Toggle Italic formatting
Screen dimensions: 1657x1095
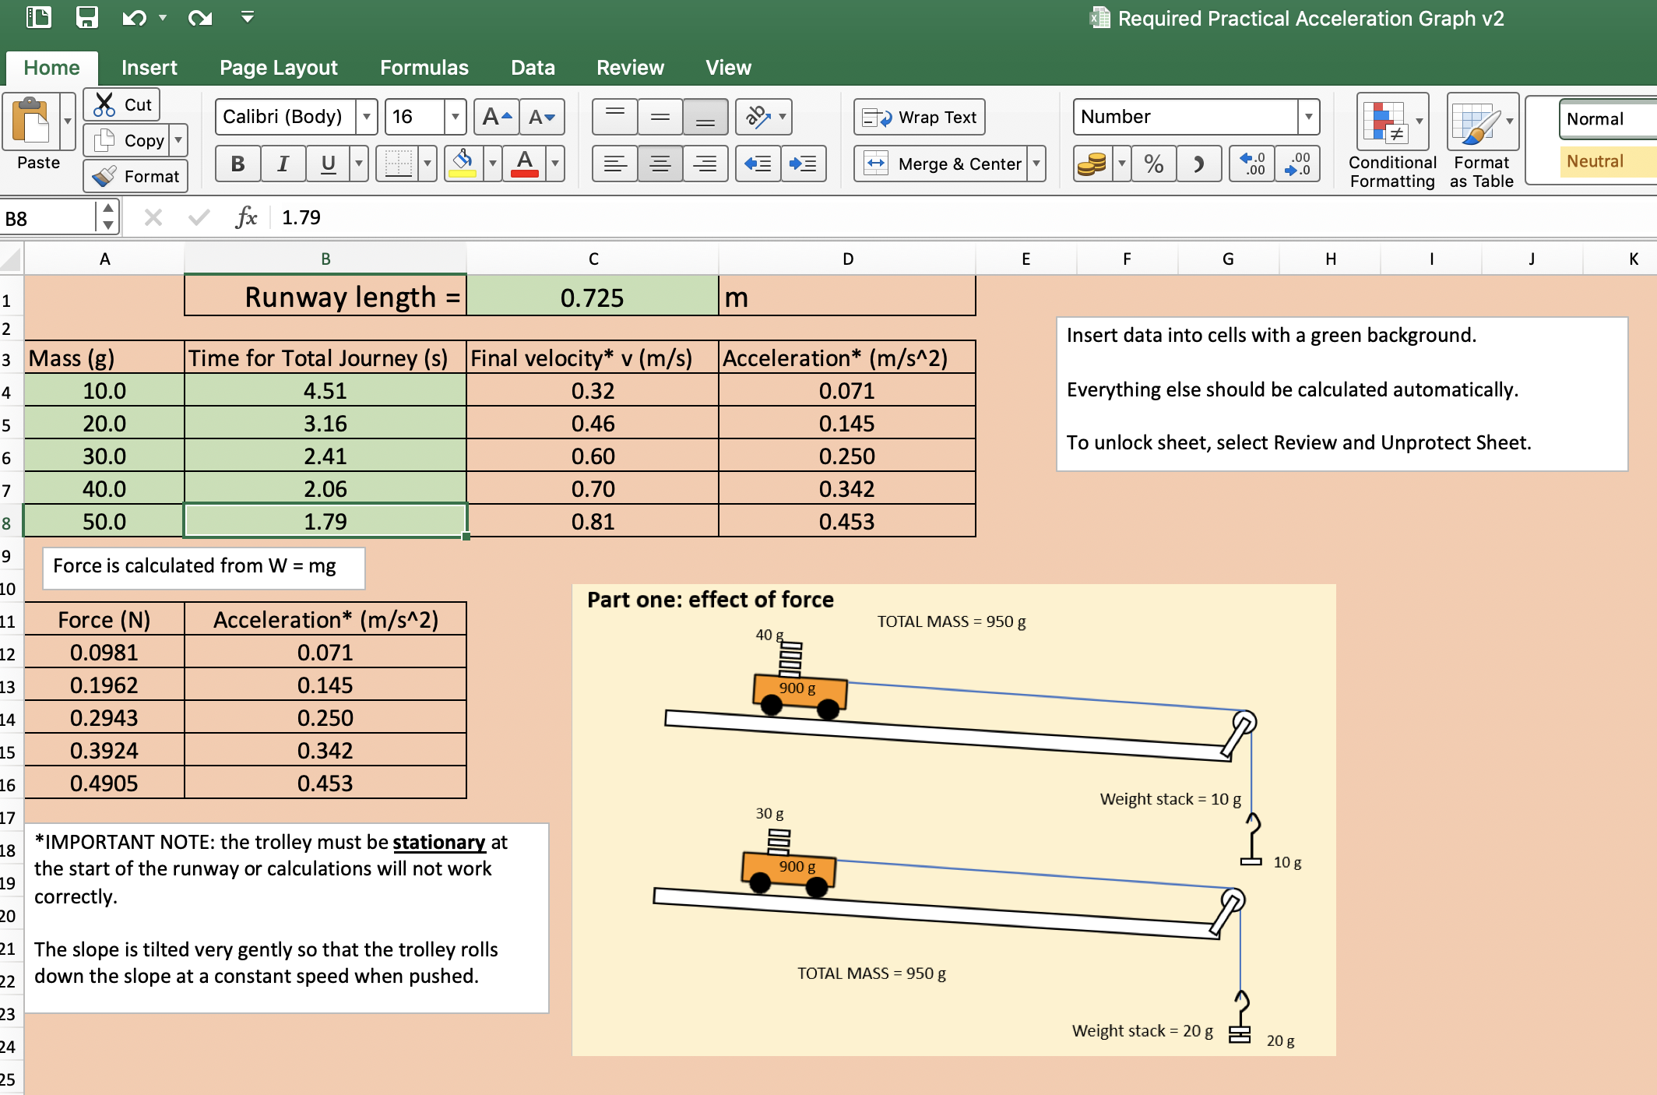(x=283, y=164)
